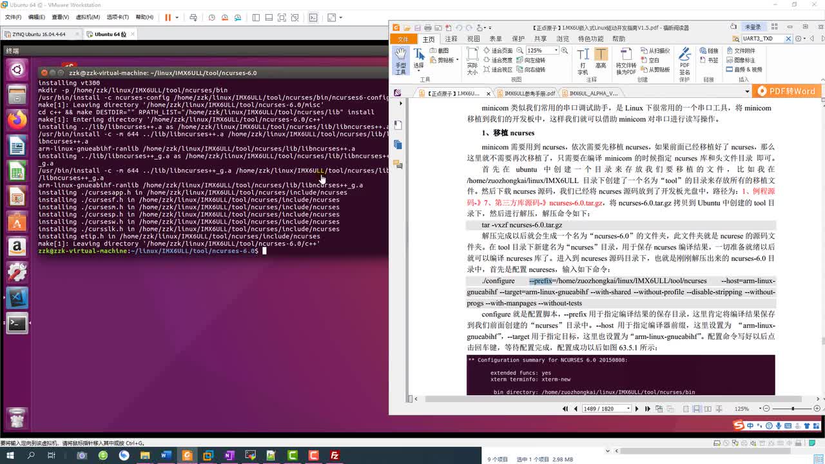Click the zoom-out magnifier in ribbon
The image size is (825, 464).
pyautogui.click(x=519, y=50)
